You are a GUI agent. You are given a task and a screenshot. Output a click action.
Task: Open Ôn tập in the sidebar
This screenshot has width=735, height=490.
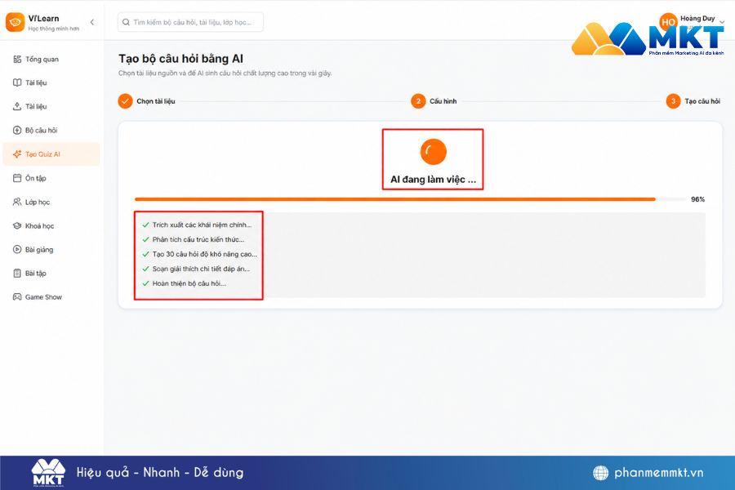51,178
